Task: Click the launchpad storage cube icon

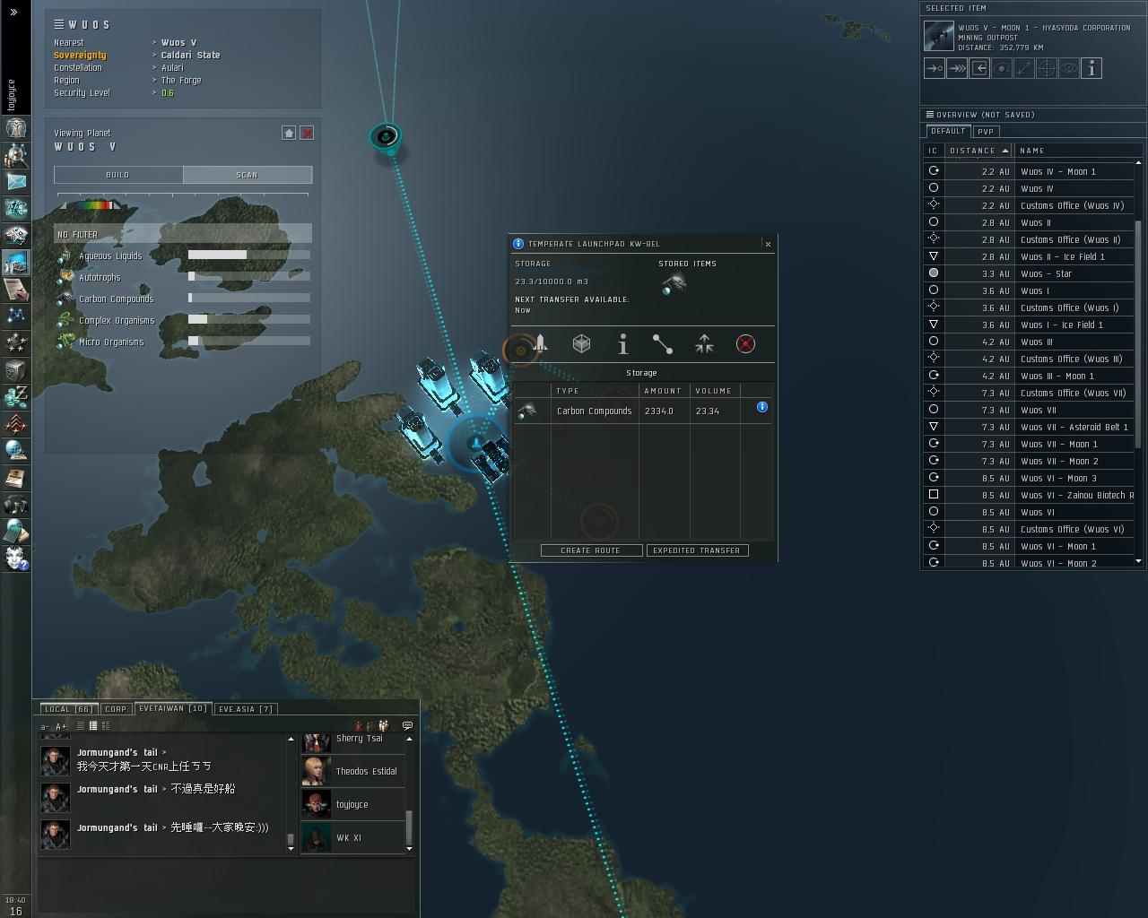Action: [x=581, y=343]
